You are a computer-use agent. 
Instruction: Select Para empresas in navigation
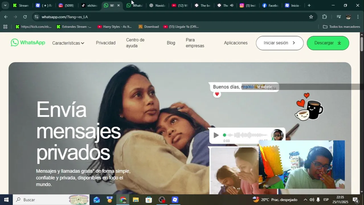coord(195,43)
